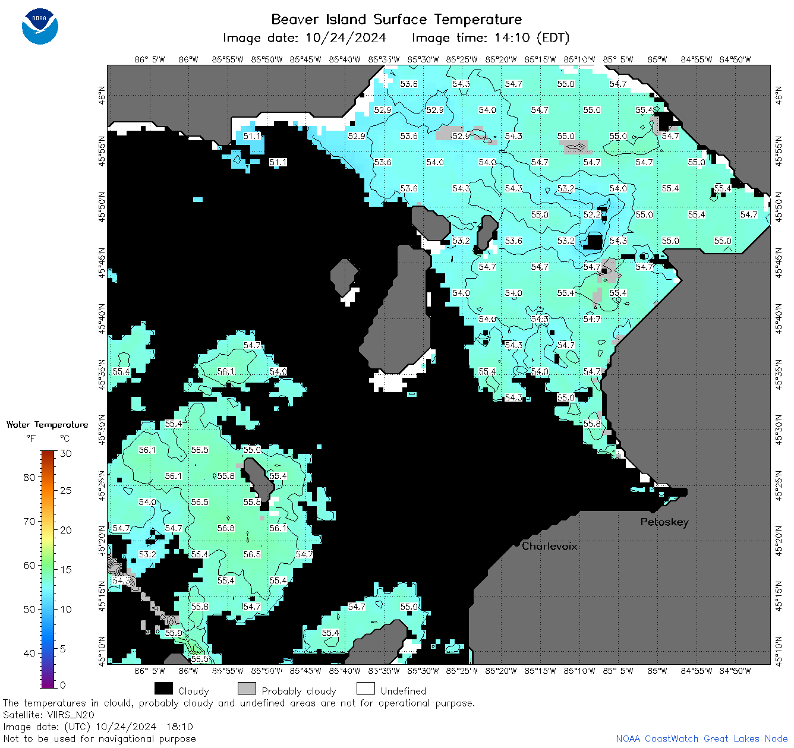The image size is (794, 748).
Task: Click the 80 Fahrenheit tick label
Action: [x=29, y=477]
